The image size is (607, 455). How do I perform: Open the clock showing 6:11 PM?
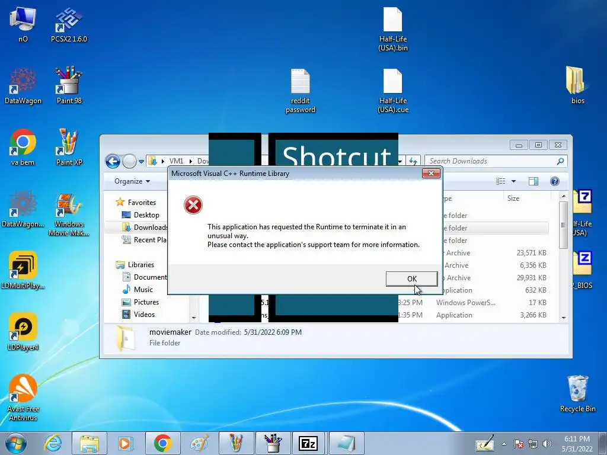click(x=577, y=444)
